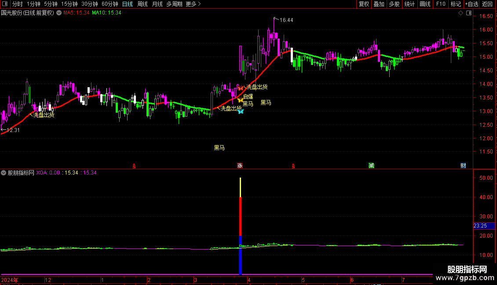Click the red butterfly signal icon

pyautogui.click(x=240, y=88)
